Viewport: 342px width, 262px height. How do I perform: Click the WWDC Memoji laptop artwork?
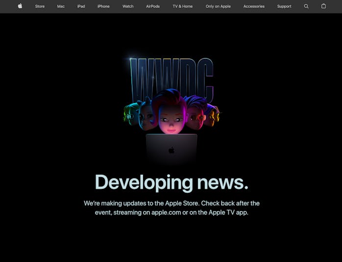point(171,110)
